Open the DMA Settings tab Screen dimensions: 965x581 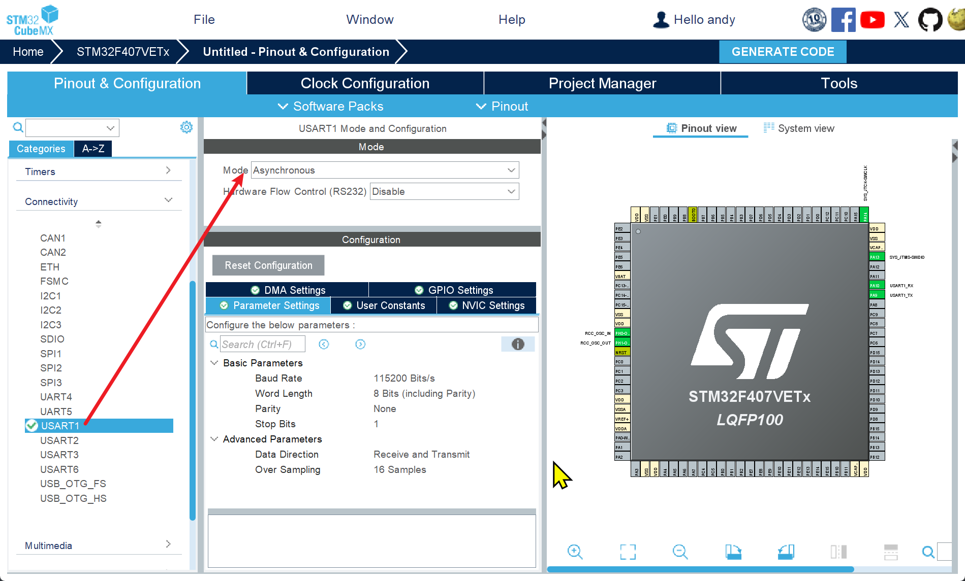(287, 290)
